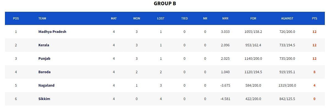Select Baroda's points value of 8
This screenshot has height=111, width=335.
pos(314,72)
